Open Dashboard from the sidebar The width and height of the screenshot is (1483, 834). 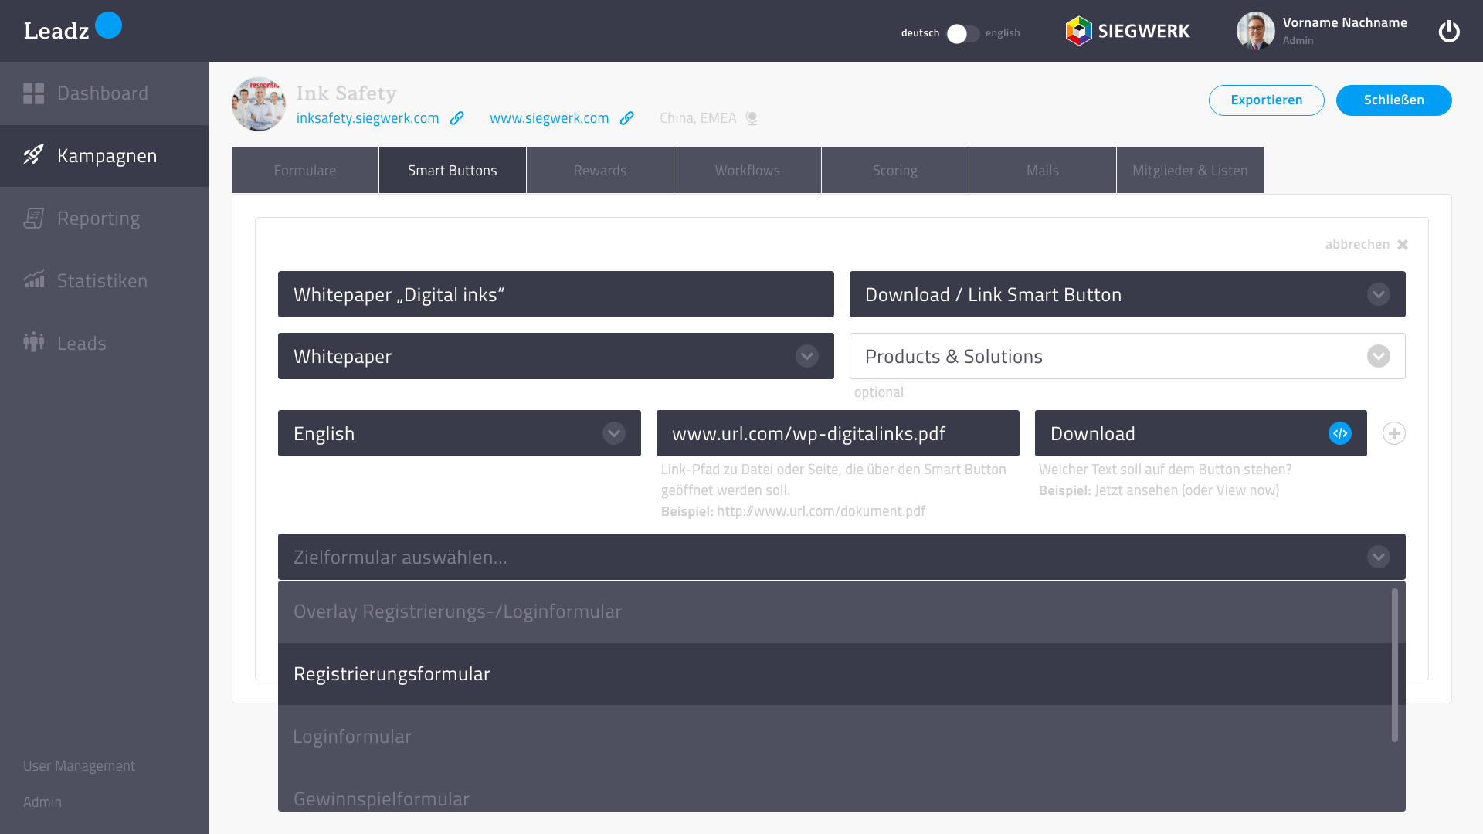(104, 93)
